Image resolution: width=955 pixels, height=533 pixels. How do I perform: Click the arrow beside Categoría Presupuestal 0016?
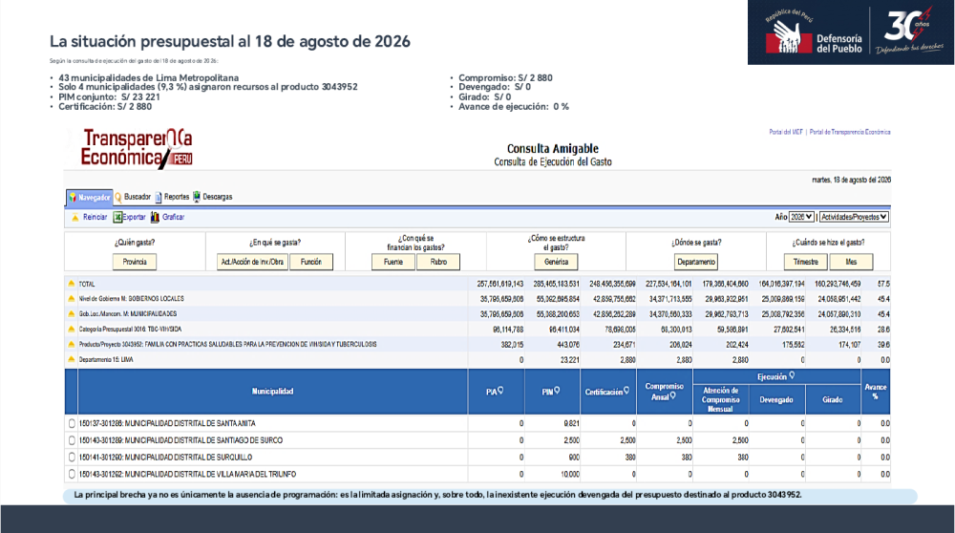click(72, 329)
